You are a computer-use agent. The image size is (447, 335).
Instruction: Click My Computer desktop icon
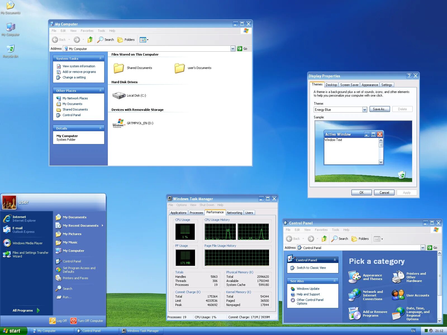10,29
